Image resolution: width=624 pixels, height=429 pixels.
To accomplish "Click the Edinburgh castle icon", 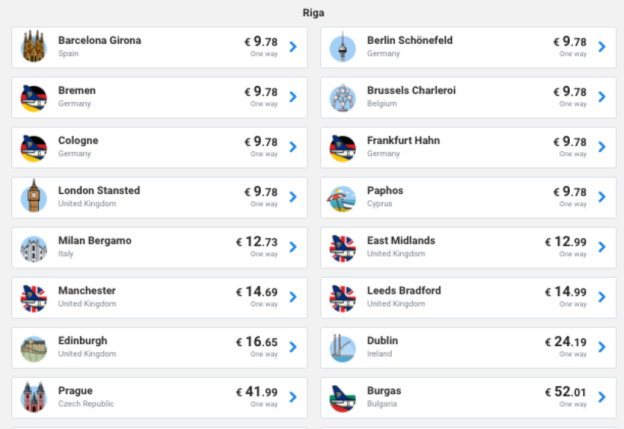I will coord(34,347).
